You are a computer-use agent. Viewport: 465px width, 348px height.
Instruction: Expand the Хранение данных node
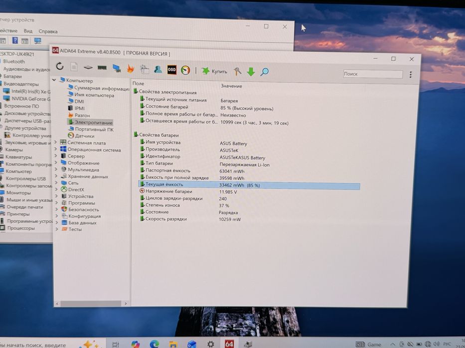(x=56, y=176)
